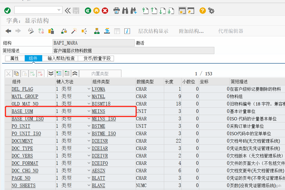This screenshot has width=285, height=190.
Task: Click the red Cancel icon
Action: (x=105, y=11)
